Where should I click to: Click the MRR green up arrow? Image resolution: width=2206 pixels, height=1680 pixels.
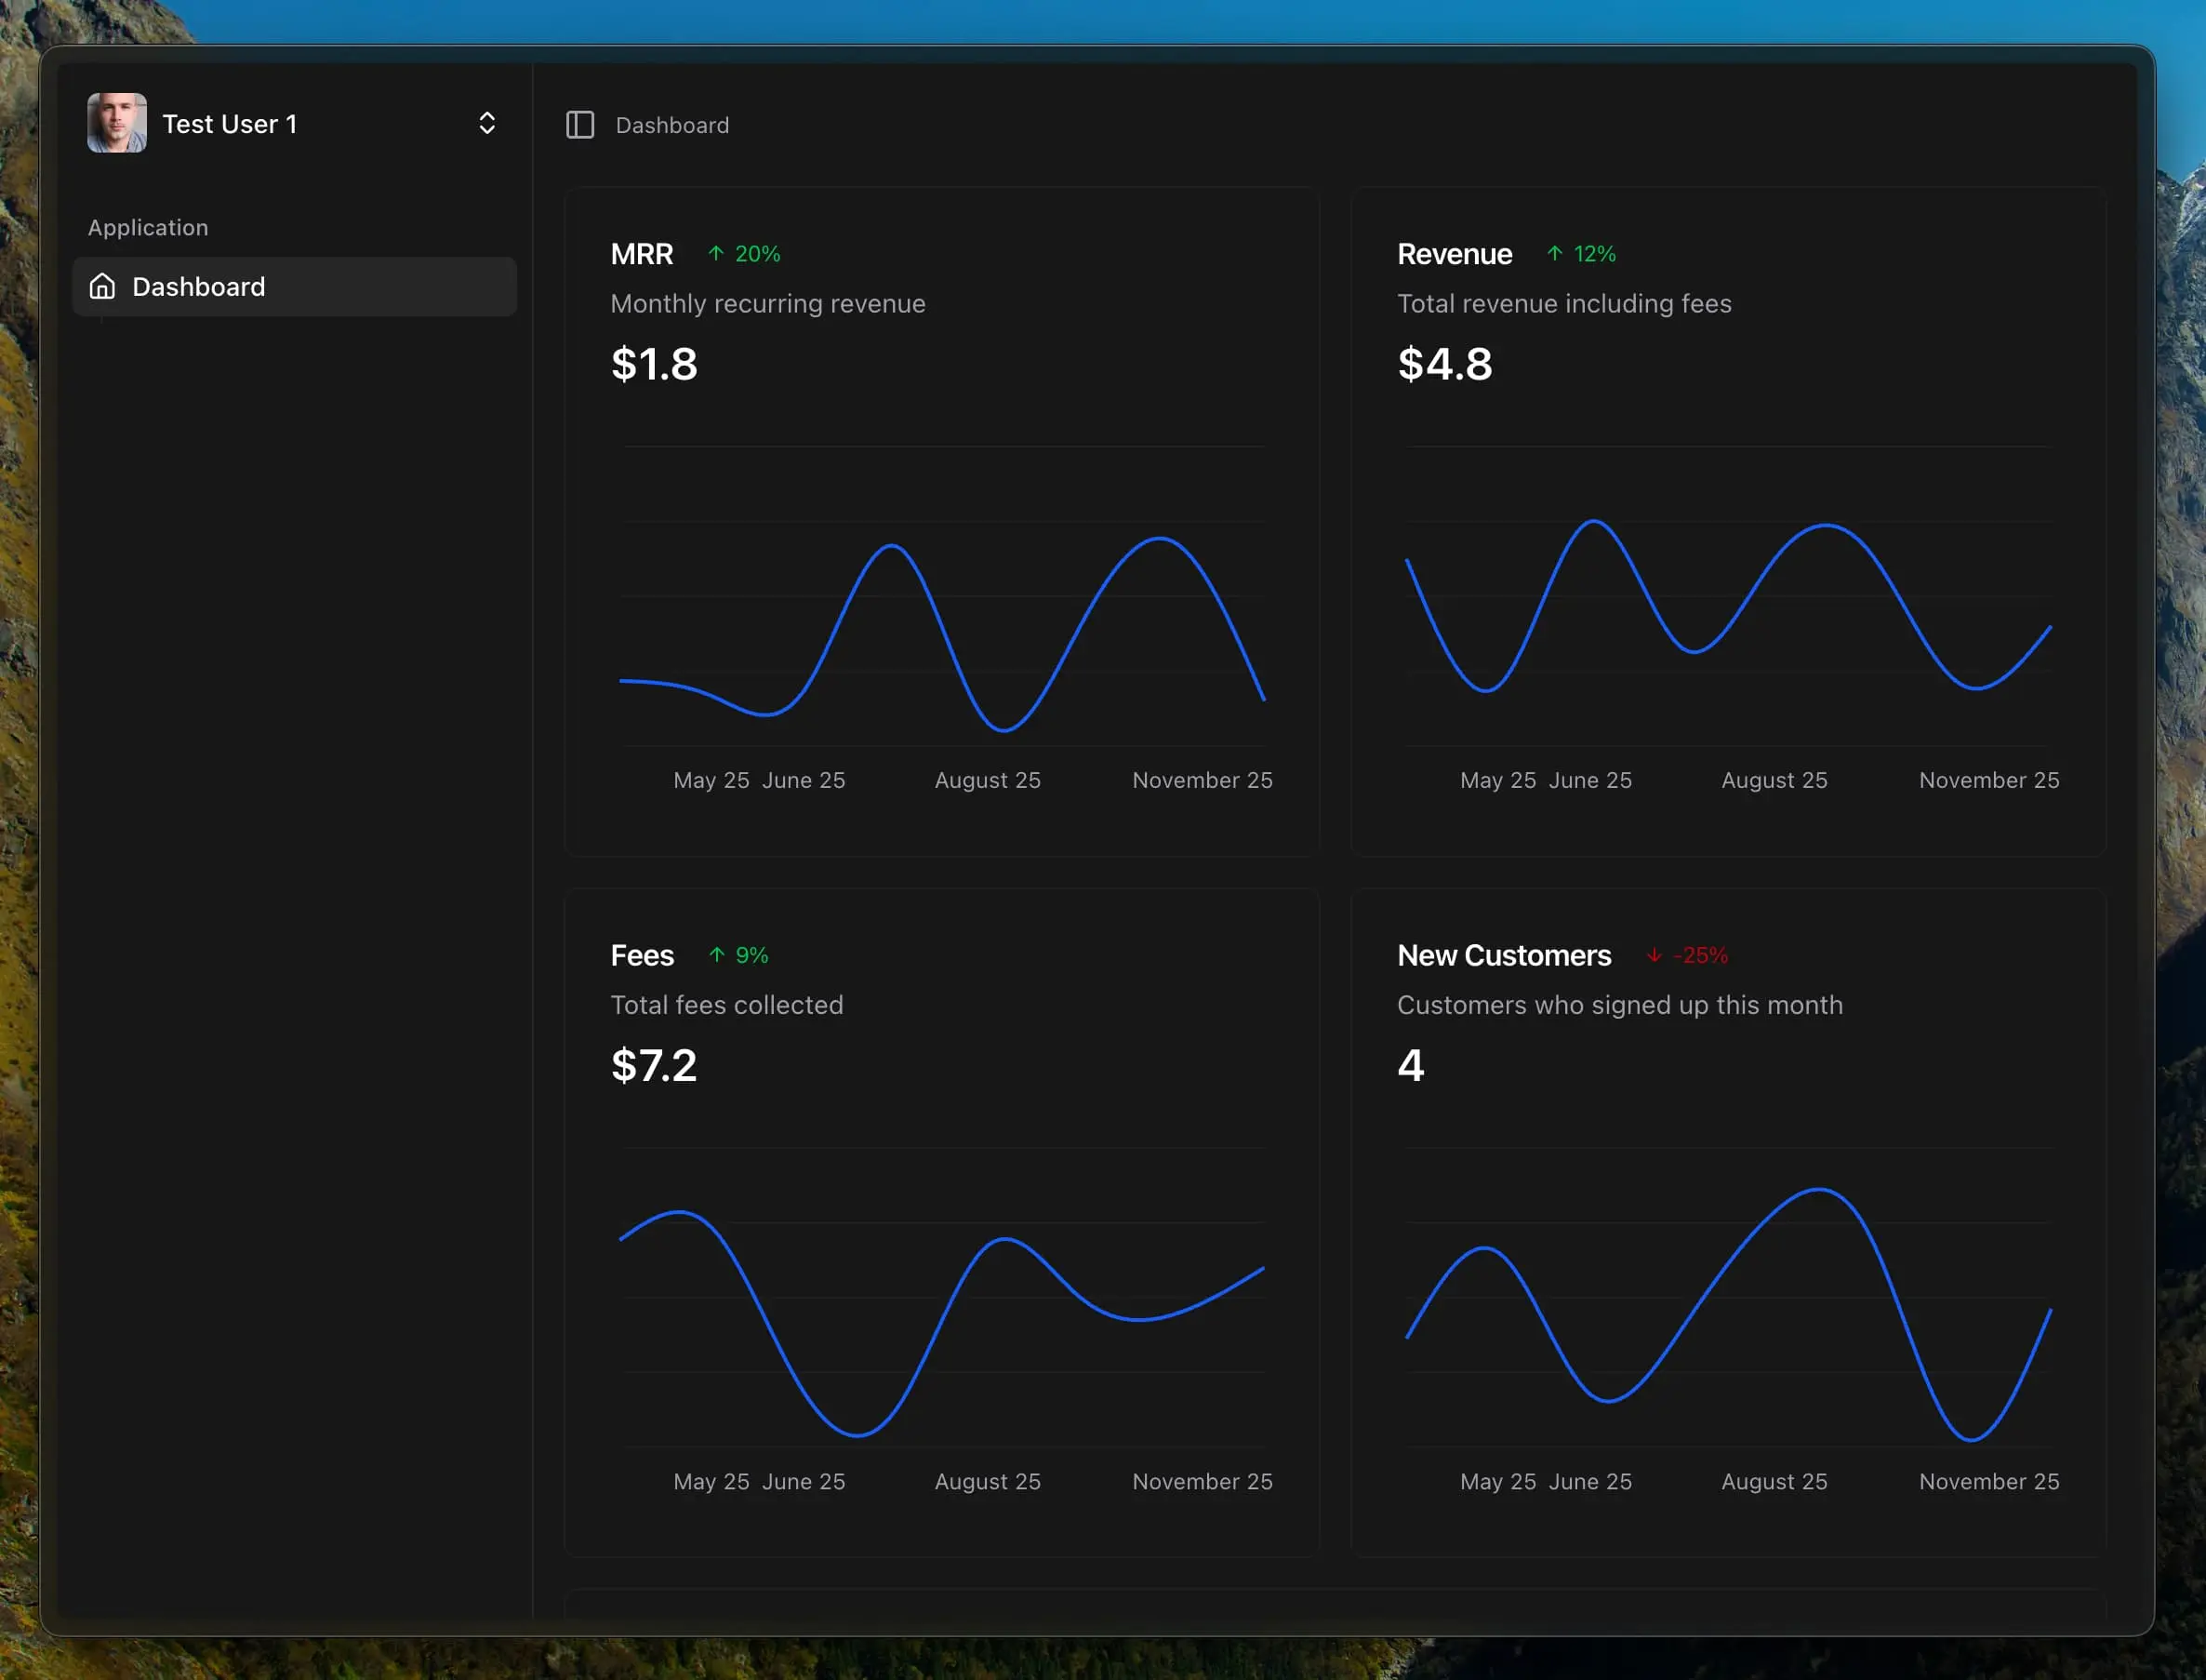pos(716,254)
